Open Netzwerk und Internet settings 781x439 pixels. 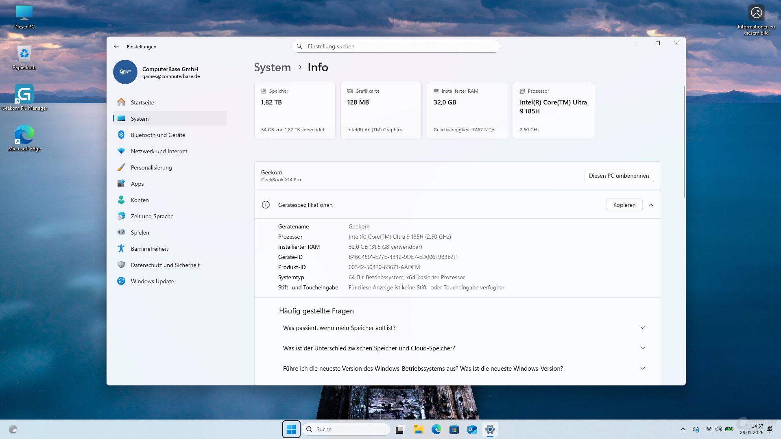click(x=159, y=151)
